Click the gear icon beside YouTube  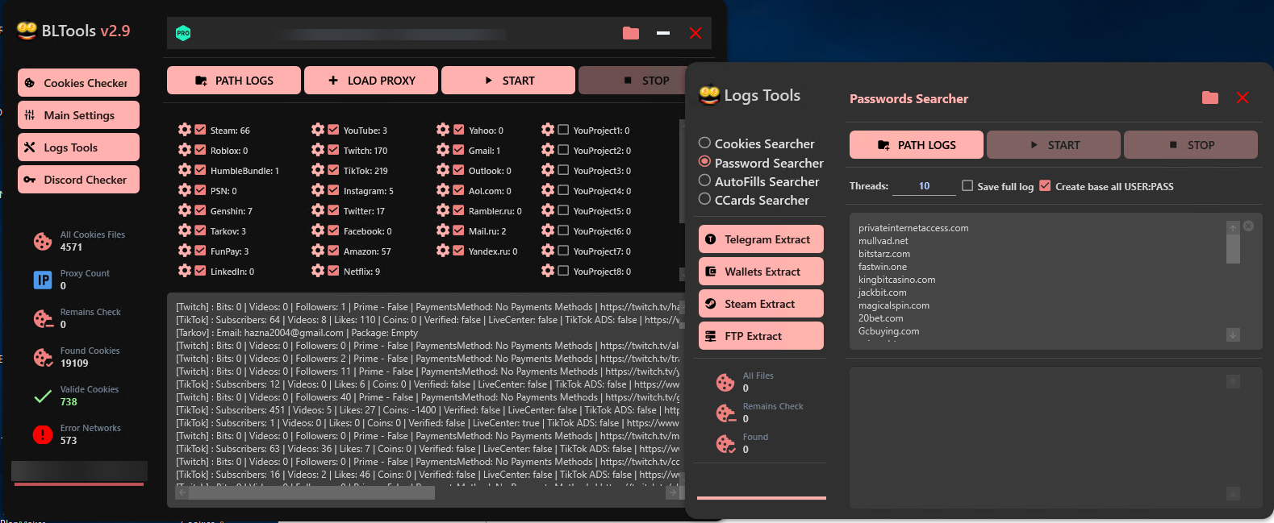pos(318,130)
